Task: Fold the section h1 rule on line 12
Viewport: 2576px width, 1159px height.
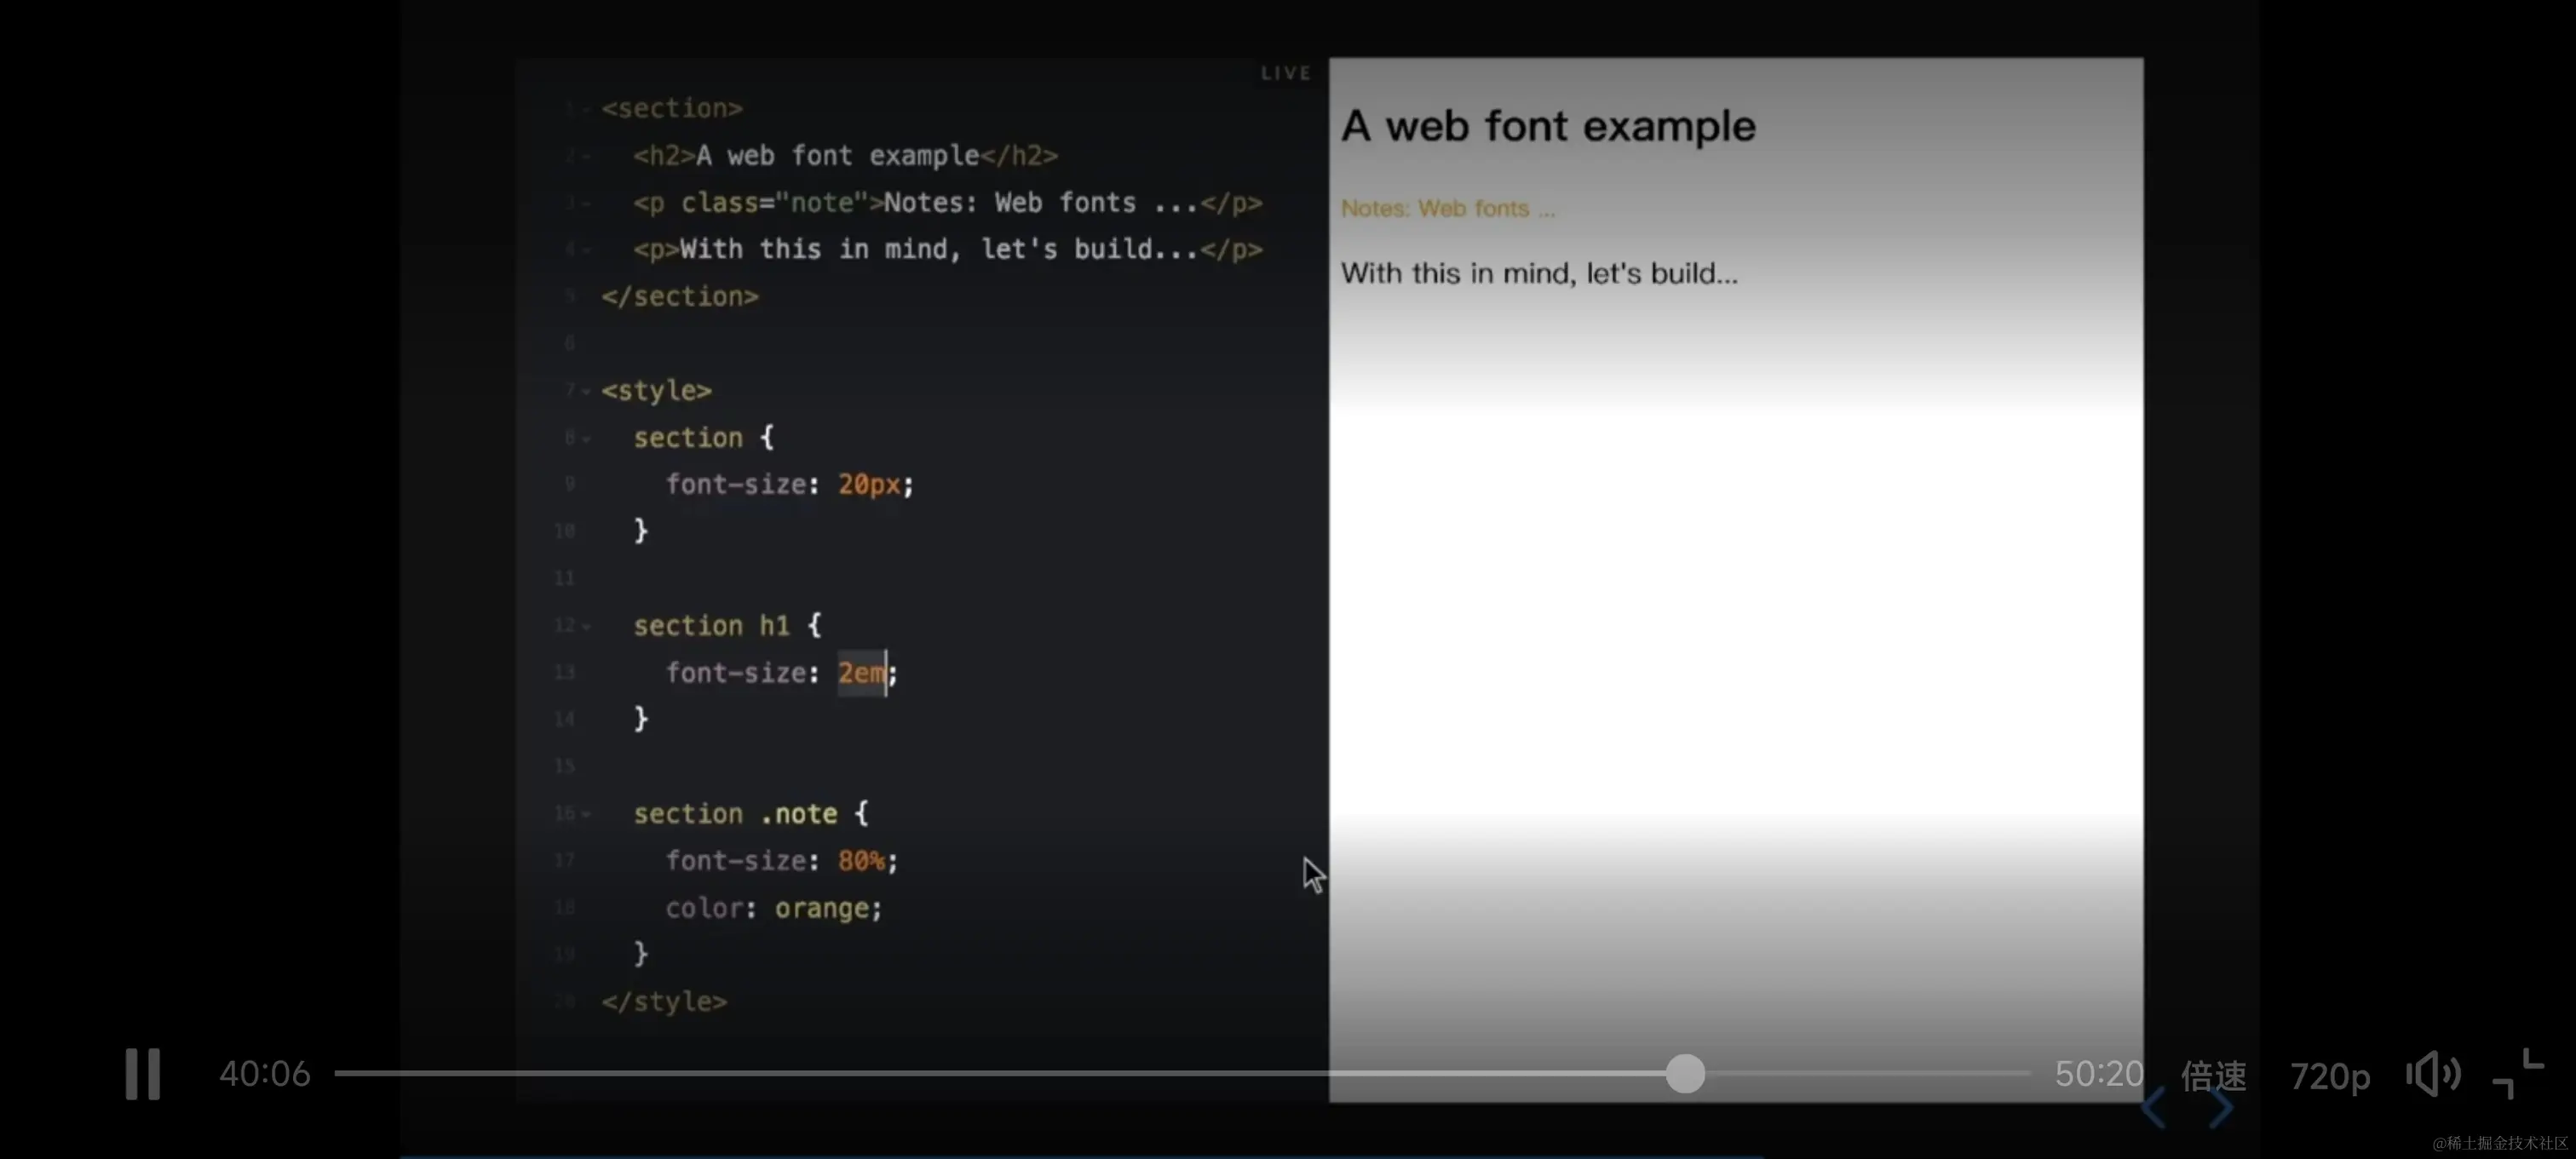Action: click(586, 626)
